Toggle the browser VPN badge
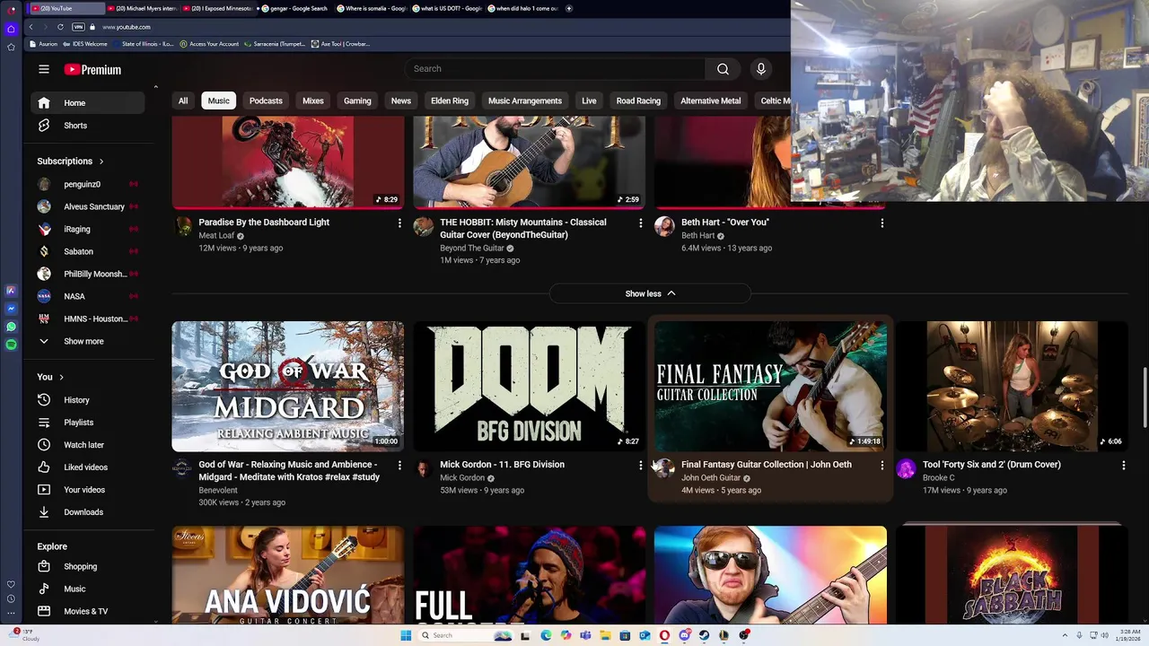The height and width of the screenshot is (646, 1149). point(78,27)
